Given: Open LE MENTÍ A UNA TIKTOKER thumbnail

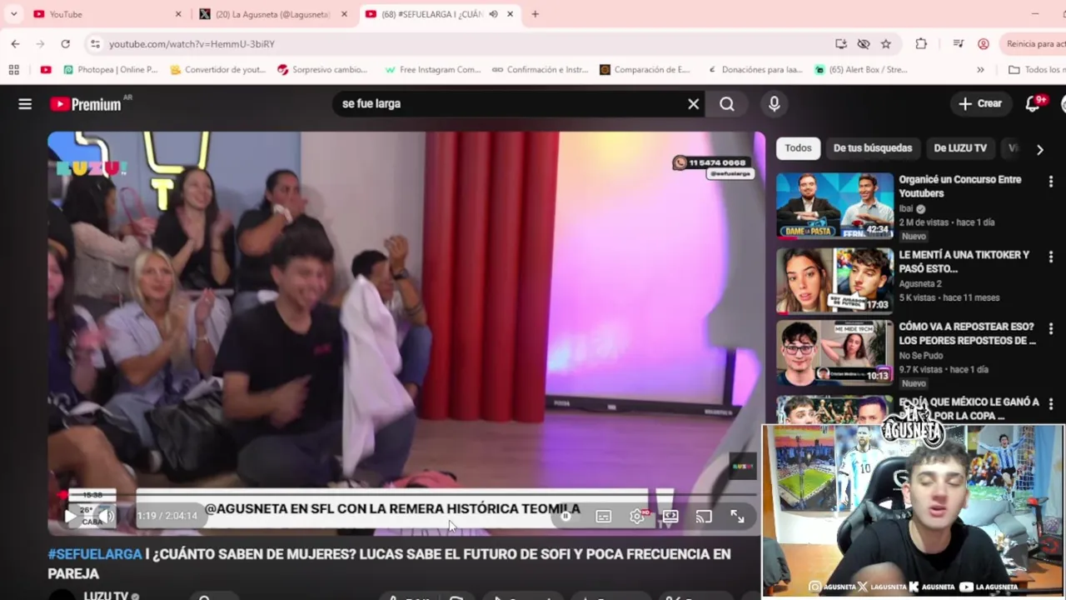Looking at the screenshot, I should click(x=834, y=279).
